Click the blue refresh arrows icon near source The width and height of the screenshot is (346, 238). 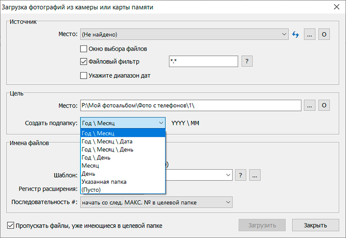coord(296,34)
